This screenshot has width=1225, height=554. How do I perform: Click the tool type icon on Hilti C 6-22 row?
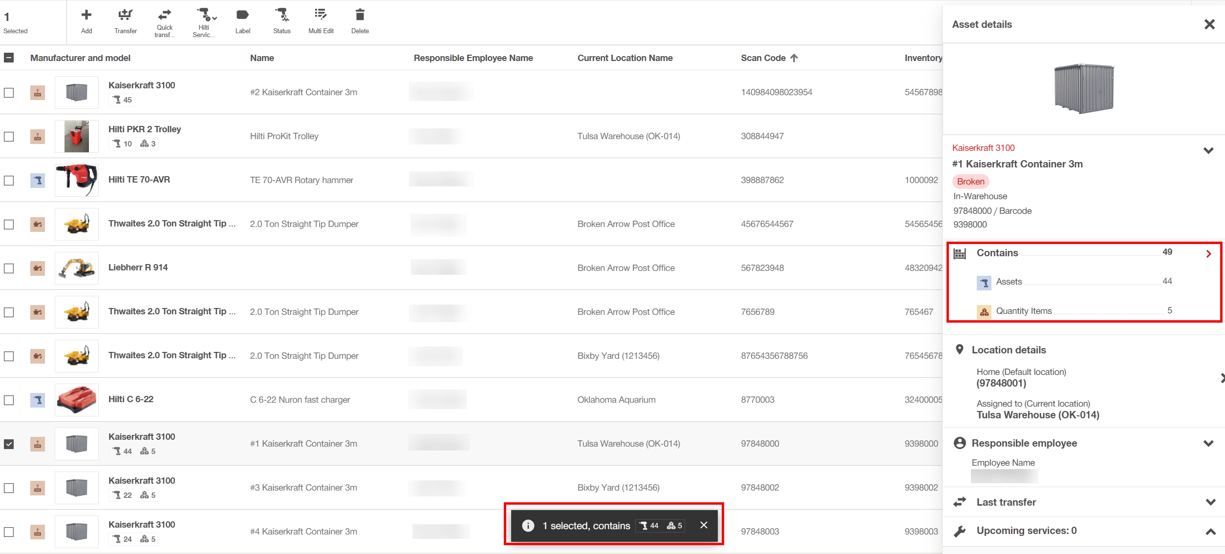(38, 400)
